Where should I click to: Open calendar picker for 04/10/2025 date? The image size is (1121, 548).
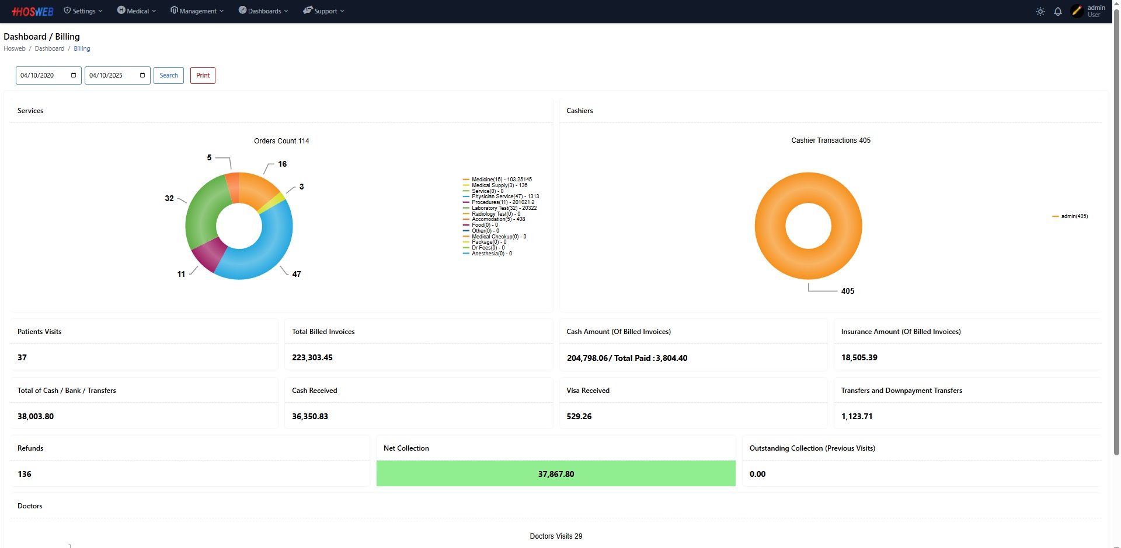(x=142, y=75)
